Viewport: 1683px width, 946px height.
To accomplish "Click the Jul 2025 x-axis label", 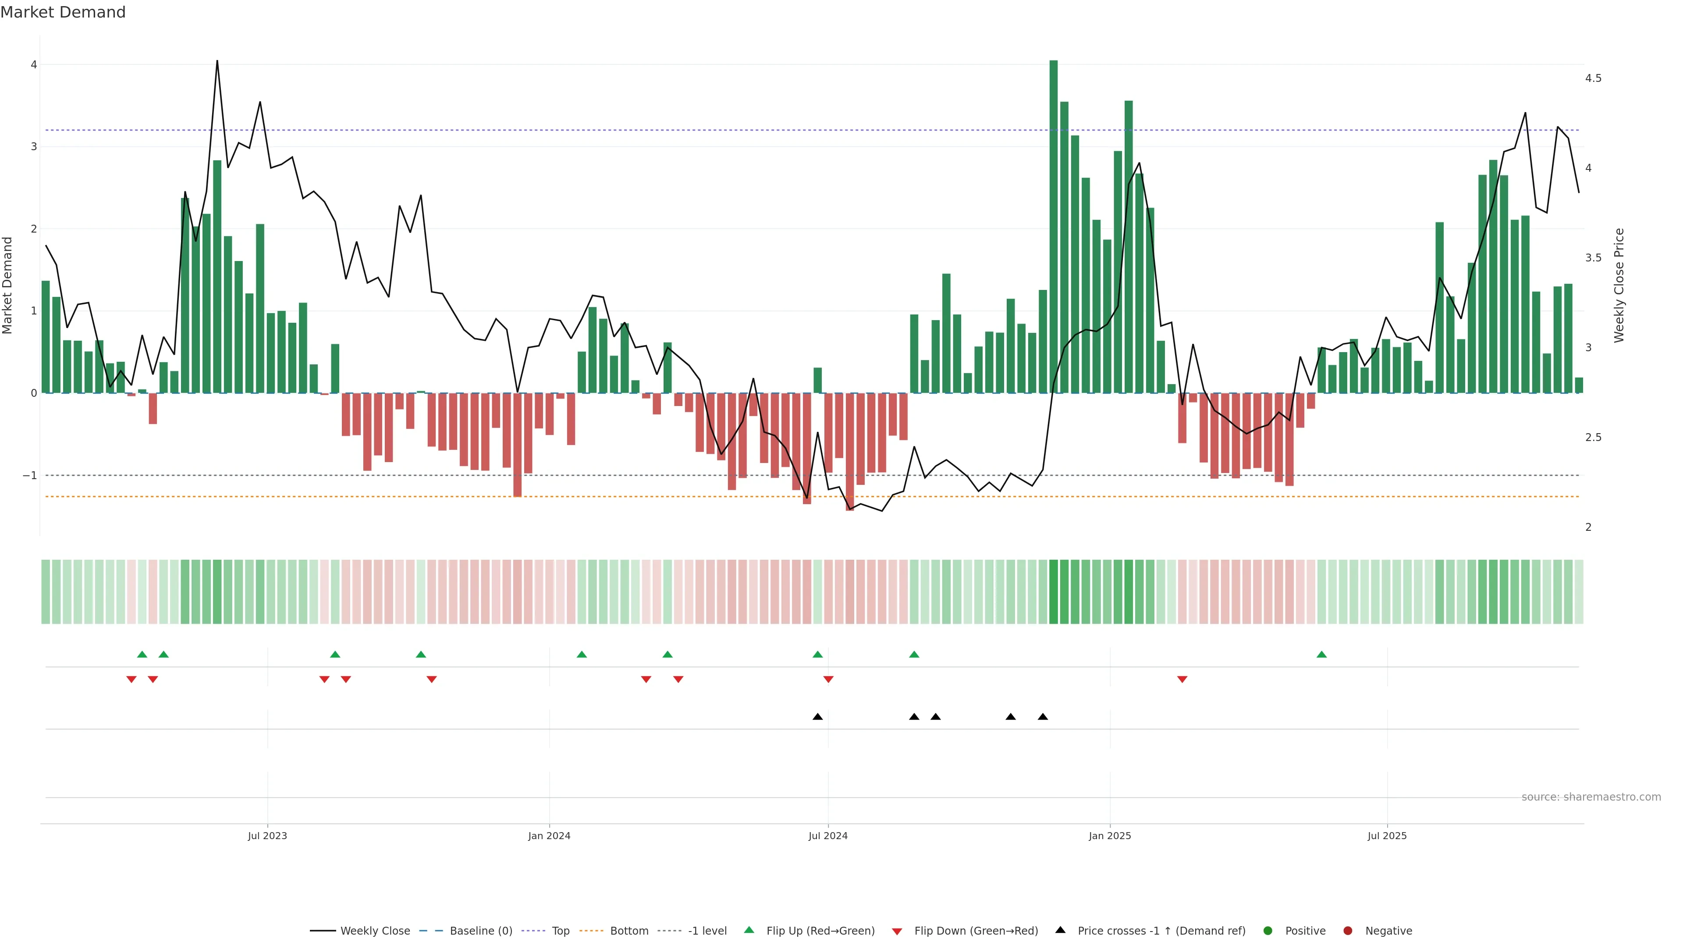I will (1387, 836).
